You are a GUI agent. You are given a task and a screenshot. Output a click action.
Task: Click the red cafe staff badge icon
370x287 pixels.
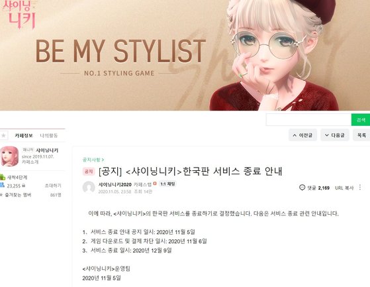tap(155, 184)
